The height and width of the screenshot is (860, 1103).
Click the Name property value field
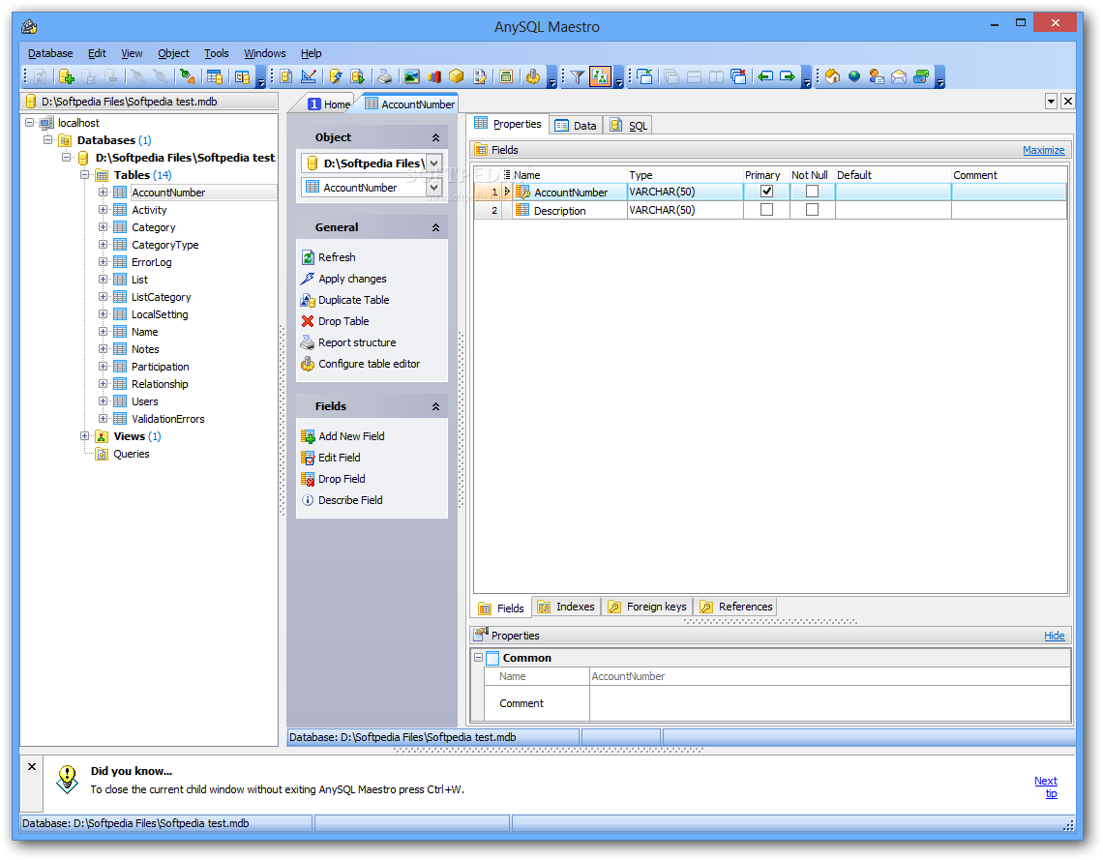click(x=830, y=676)
